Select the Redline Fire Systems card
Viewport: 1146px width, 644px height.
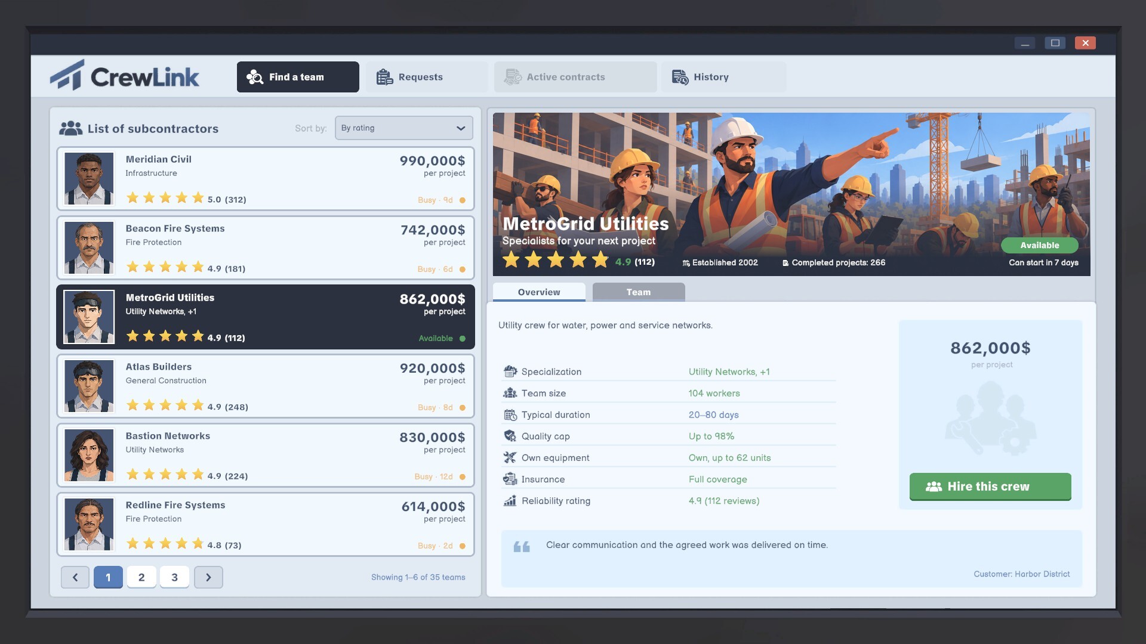(266, 525)
